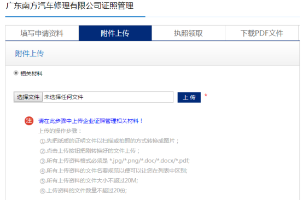Open the 填写申请资料 tab

(42, 33)
